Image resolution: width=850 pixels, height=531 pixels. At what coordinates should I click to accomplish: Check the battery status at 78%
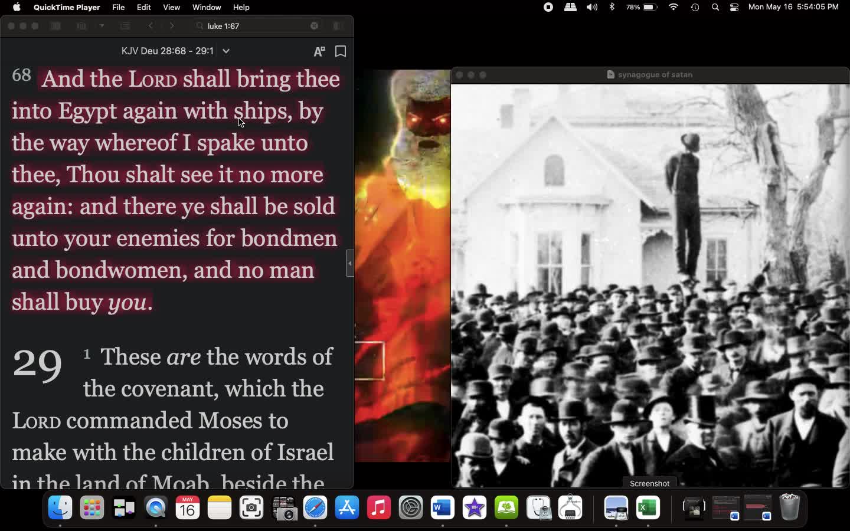[642, 7]
